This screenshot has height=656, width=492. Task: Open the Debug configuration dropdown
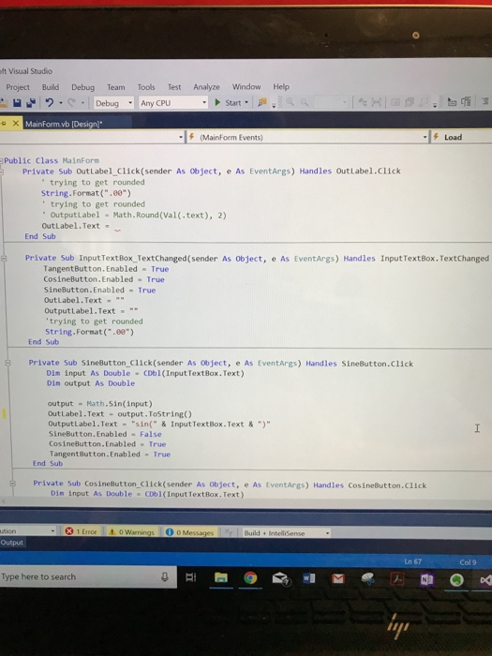(x=112, y=103)
